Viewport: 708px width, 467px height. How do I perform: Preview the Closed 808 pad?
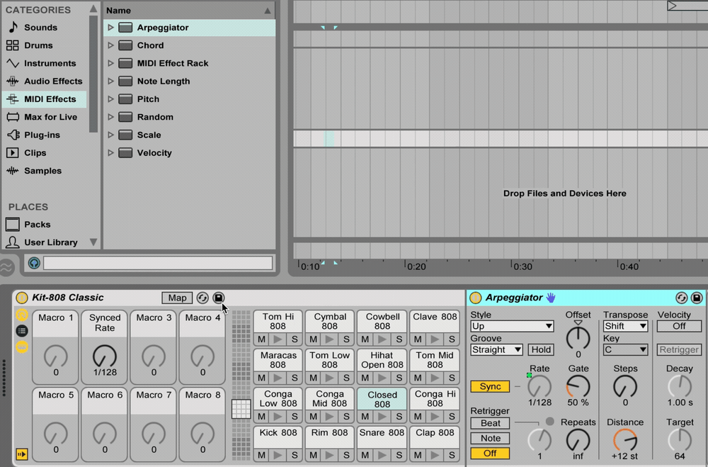(x=382, y=417)
